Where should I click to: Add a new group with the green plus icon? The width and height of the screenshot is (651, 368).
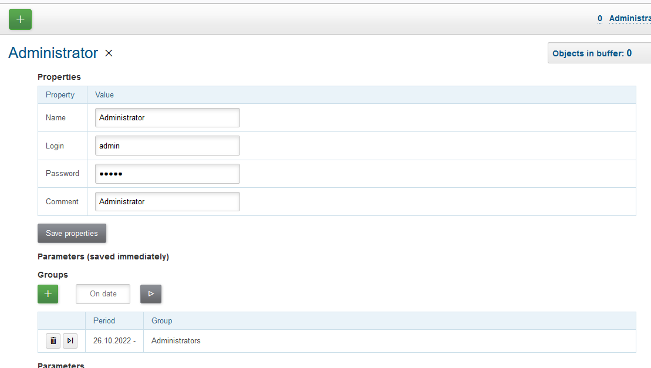[x=48, y=293]
